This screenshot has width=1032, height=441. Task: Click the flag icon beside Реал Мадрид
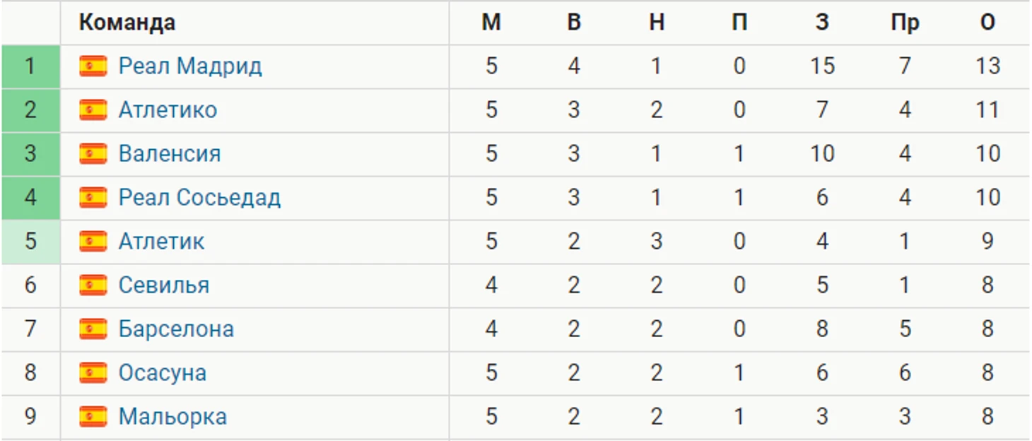point(93,66)
